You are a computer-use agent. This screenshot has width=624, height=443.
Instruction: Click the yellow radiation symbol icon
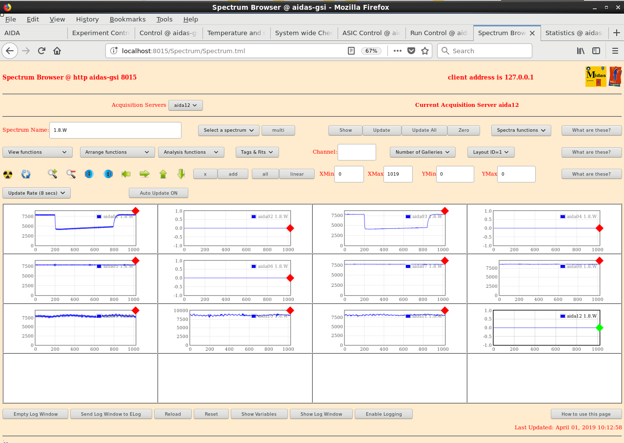pos(8,174)
